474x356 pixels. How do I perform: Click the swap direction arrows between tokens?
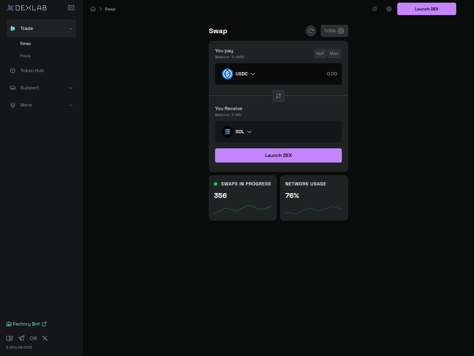[x=278, y=96]
